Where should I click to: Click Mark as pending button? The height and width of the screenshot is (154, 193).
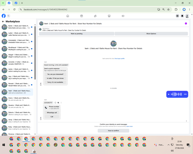pos(76,33)
